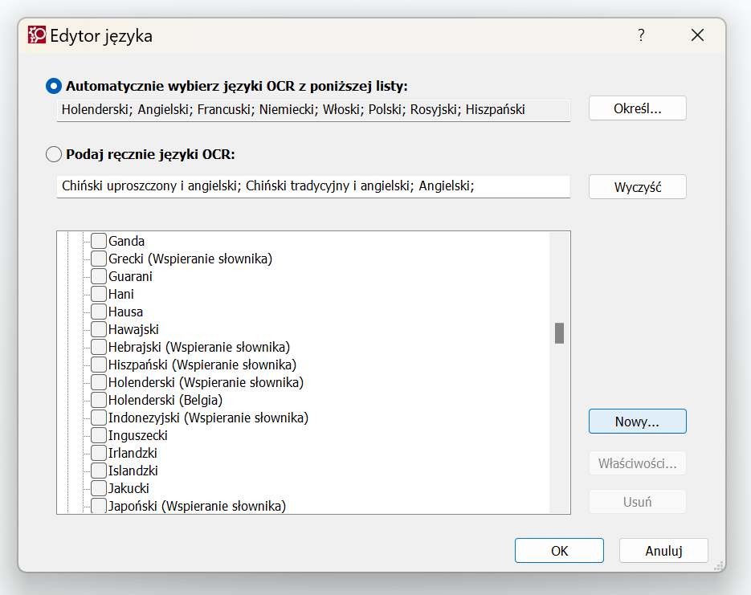Close the Edytor języka dialog window

(697, 35)
